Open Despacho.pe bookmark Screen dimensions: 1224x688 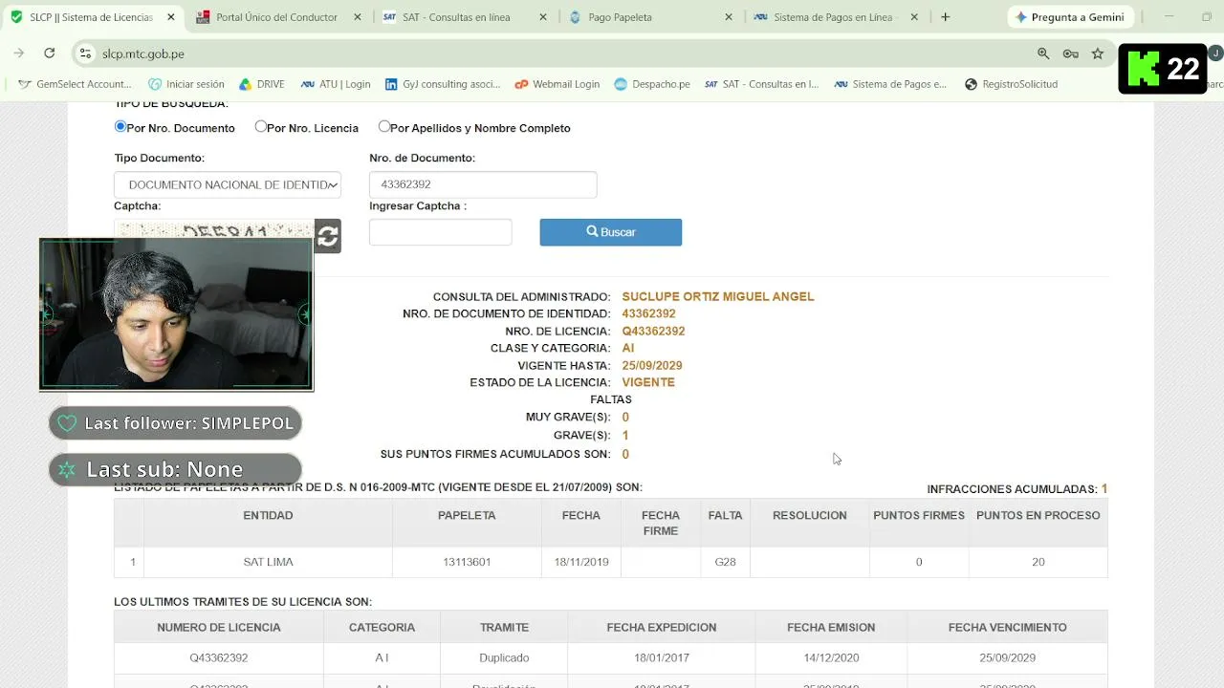coord(652,84)
